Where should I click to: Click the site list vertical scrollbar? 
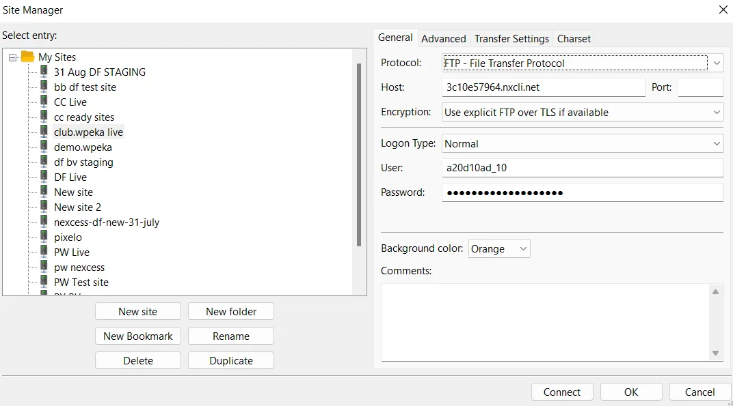pyautogui.click(x=359, y=155)
